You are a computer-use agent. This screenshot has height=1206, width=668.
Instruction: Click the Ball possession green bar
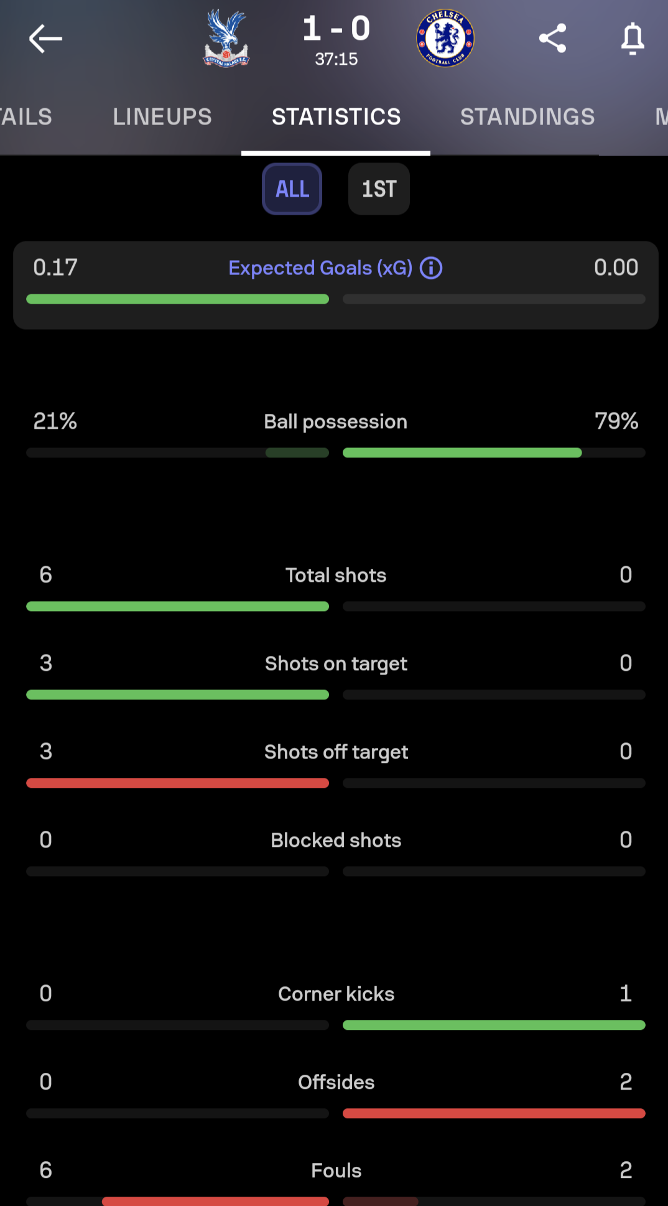[462, 452]
